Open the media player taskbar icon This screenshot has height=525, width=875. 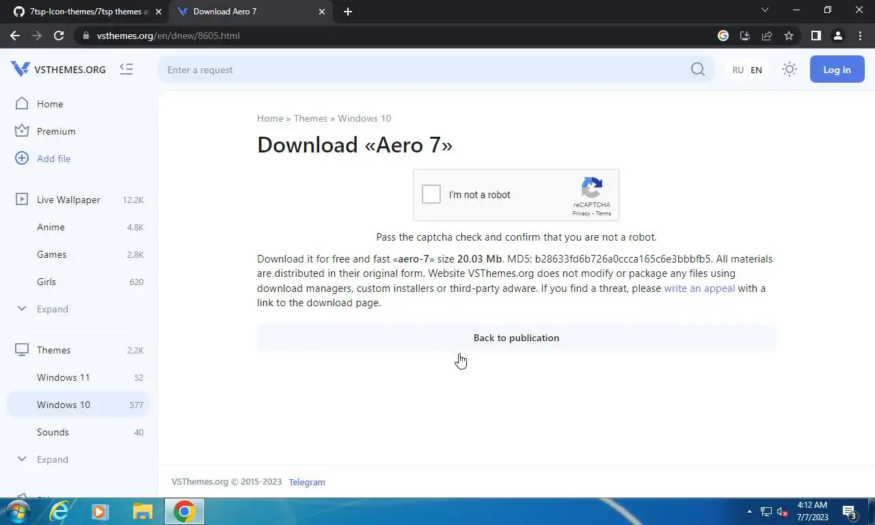[x=100, y=511]
